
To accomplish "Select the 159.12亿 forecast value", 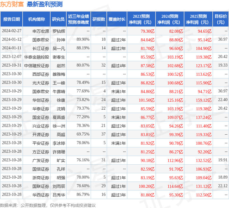I will (x=204, y=100).
